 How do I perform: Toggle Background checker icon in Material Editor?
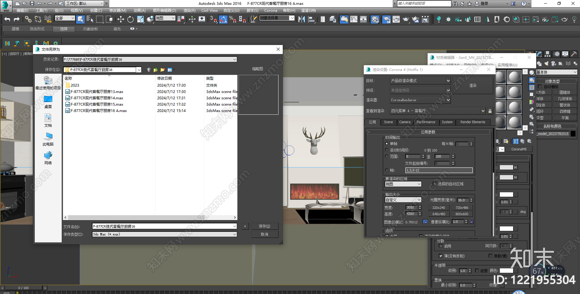(532, 87)
